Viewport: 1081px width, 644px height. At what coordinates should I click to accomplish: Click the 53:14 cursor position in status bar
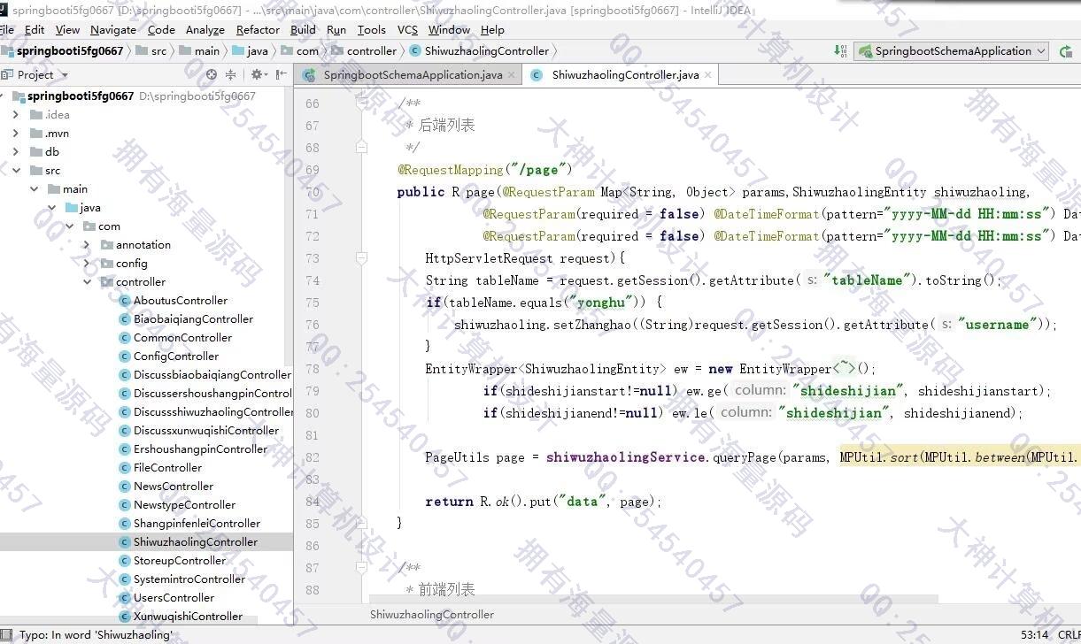pos(1035,635)
